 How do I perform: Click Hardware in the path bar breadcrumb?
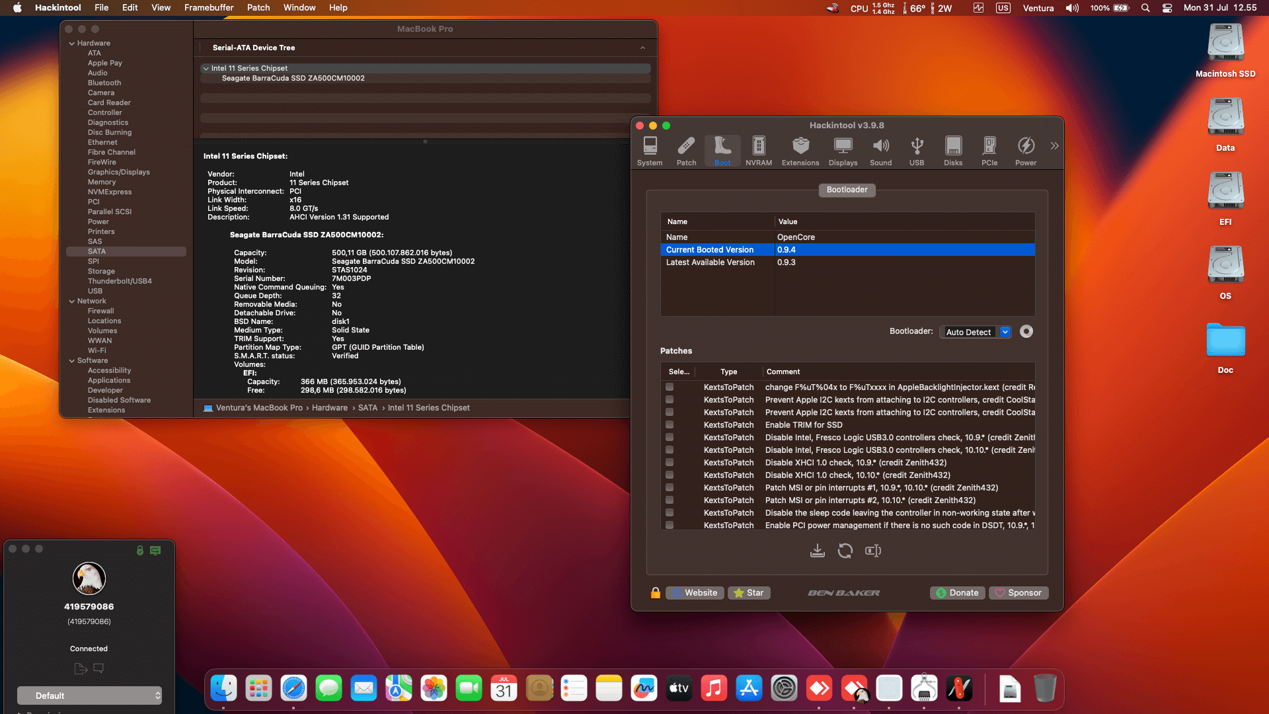point(330,408)
